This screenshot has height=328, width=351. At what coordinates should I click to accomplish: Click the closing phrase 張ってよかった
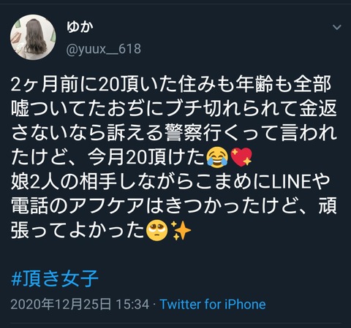[x=78, y=230]
